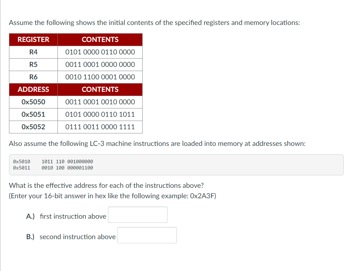The height and width of the screenshot is (271, 352).
Task: Click the contents of address 0x5051
Action: coord(100,114)
